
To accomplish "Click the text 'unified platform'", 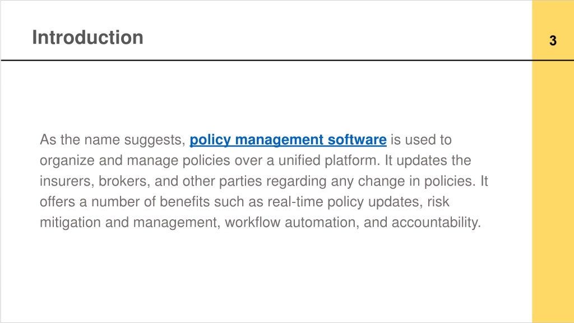I will 327,160.
